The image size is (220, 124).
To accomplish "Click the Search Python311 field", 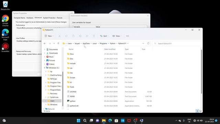I will click(177, 44).
